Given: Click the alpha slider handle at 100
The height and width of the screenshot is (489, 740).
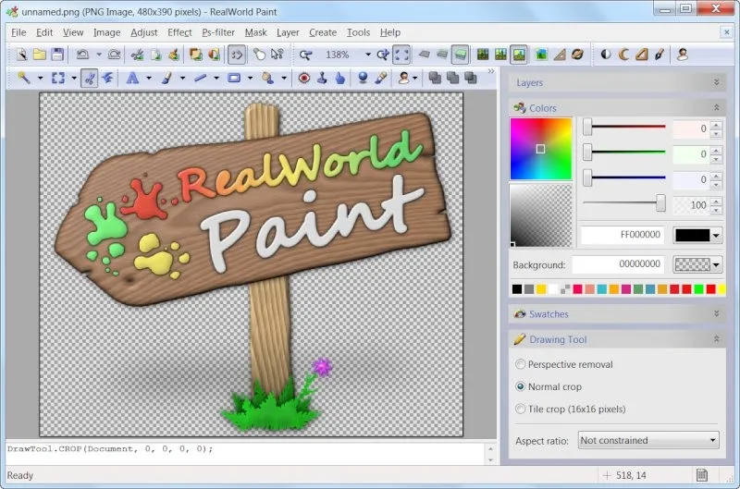Looking at the screenshot, I should click(660, 203).
